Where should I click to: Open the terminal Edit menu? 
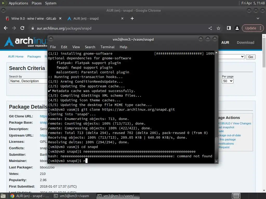click(x=64, y=47)
